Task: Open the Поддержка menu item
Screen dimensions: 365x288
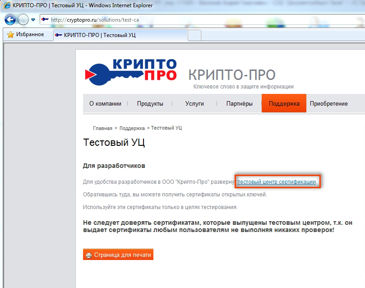Action: coord(284,103)
